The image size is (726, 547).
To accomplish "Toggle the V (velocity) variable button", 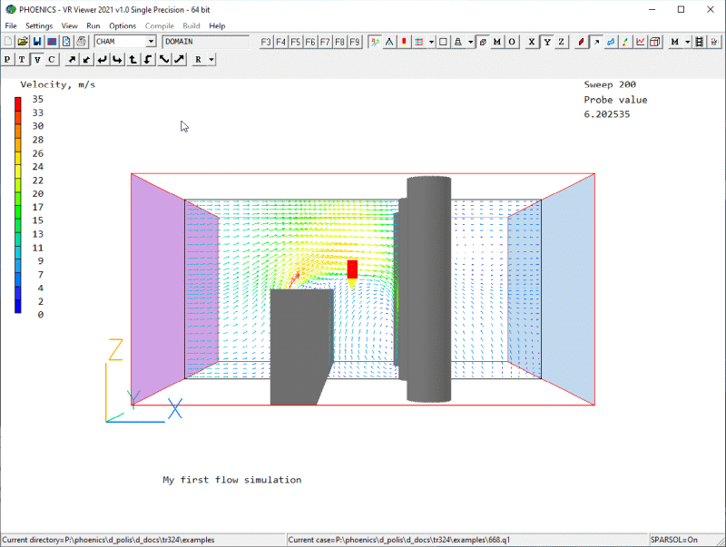I will click(x=37, y=59).
